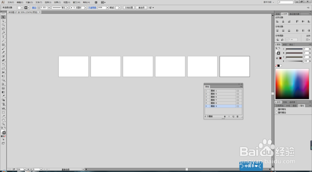Click the K slider in Color panel

coord(294,61)
